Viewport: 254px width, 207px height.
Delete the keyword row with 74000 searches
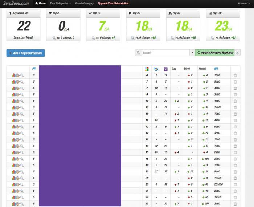point(235,107)
